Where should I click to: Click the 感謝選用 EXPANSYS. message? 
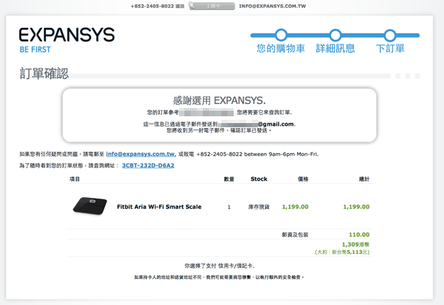coord(219,101)
